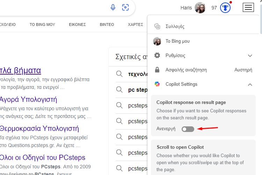Viewport: 262px width, 175px height.
Task: Start voice search with the microphone icon
Action: [x=113, y=7]
